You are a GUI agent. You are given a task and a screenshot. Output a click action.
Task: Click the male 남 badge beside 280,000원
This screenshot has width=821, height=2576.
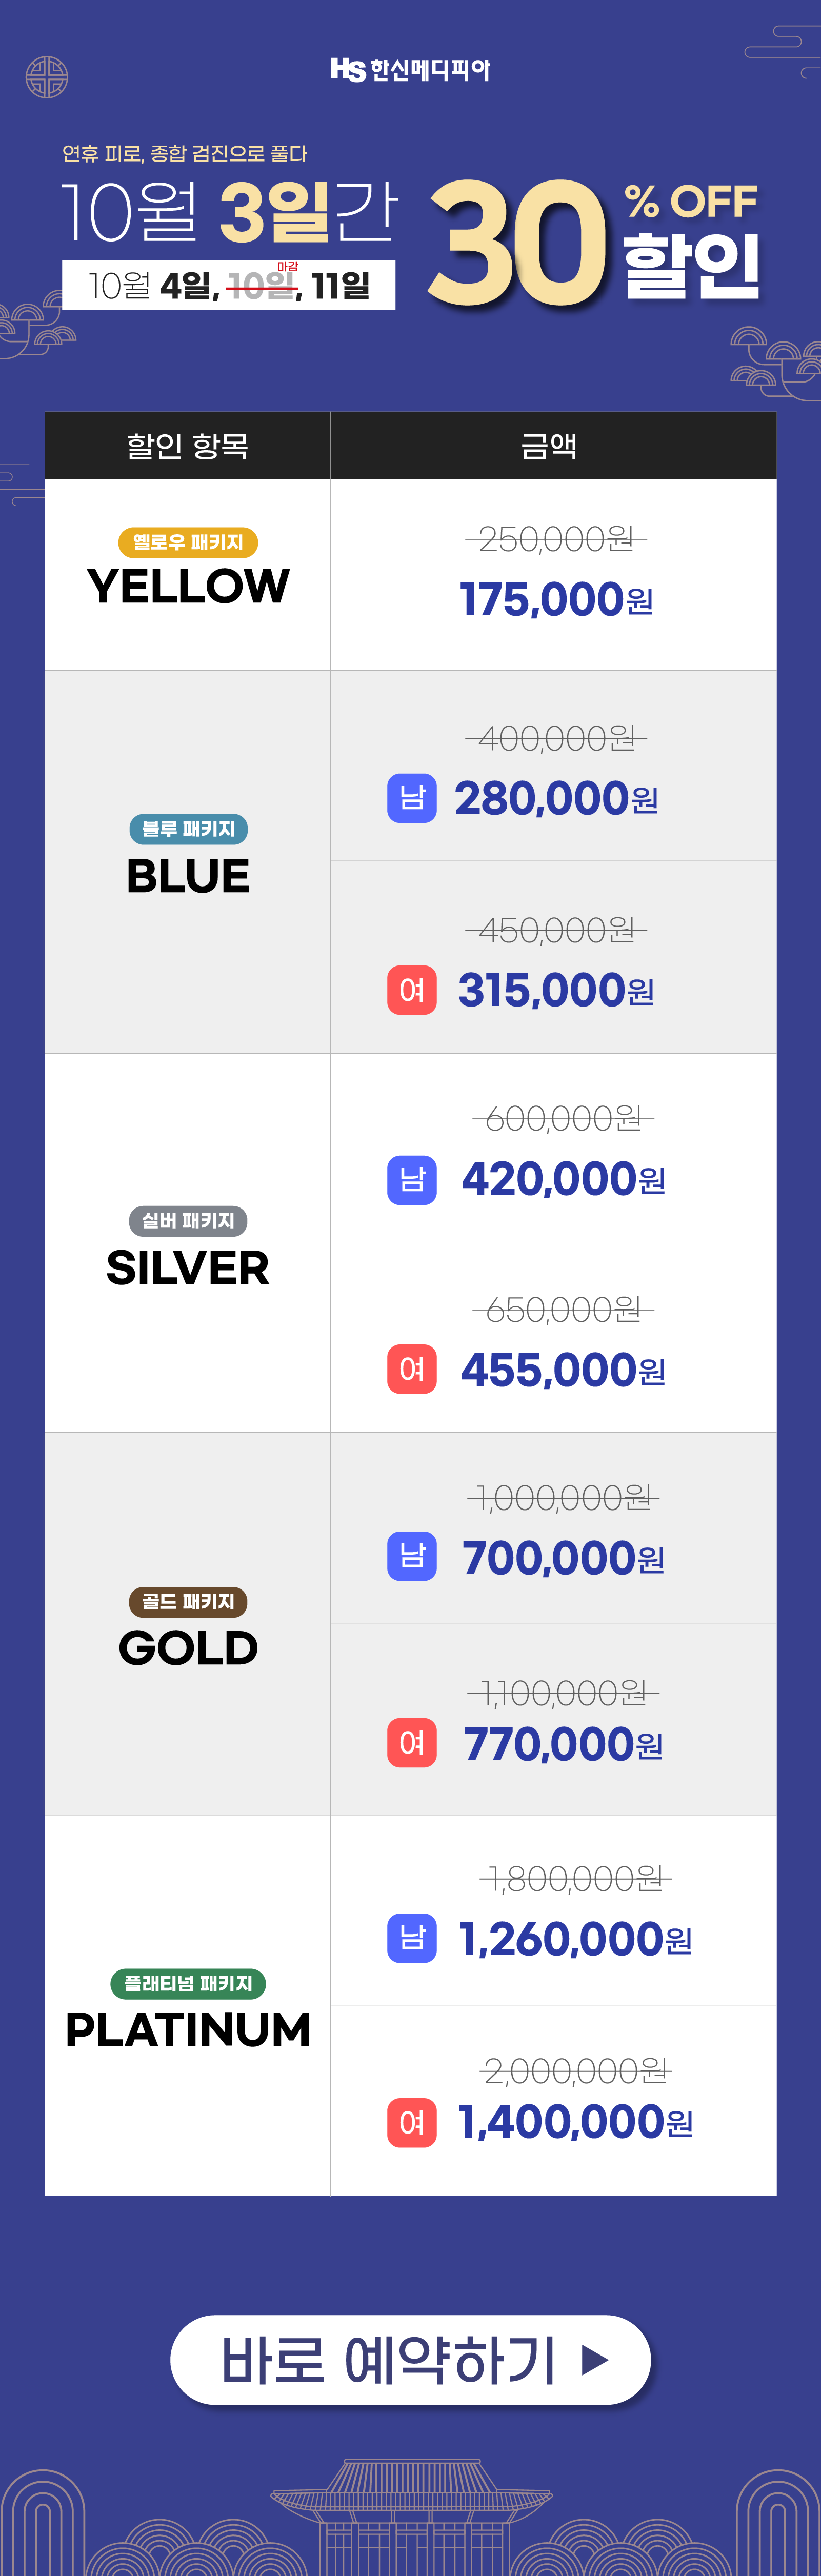(x=412, y=798)
